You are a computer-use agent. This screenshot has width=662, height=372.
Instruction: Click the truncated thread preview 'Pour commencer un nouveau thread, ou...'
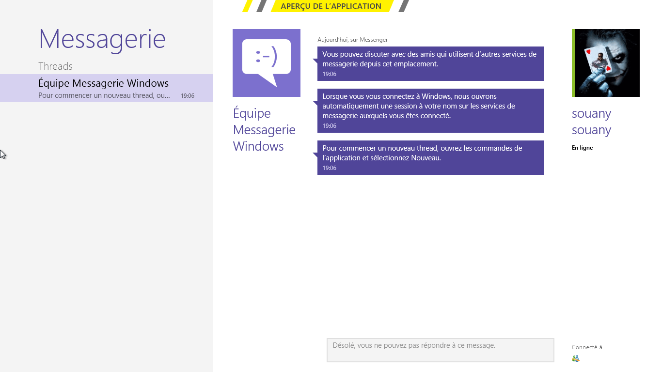coord(104,95)
